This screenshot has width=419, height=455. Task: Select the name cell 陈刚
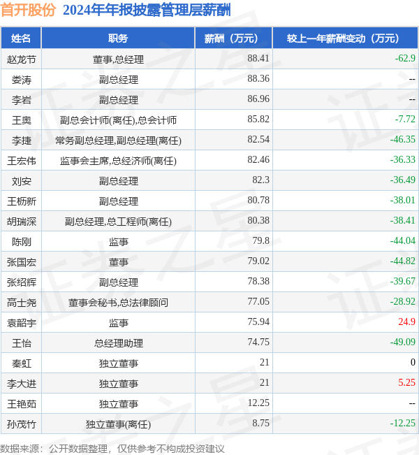pos(22,242)
